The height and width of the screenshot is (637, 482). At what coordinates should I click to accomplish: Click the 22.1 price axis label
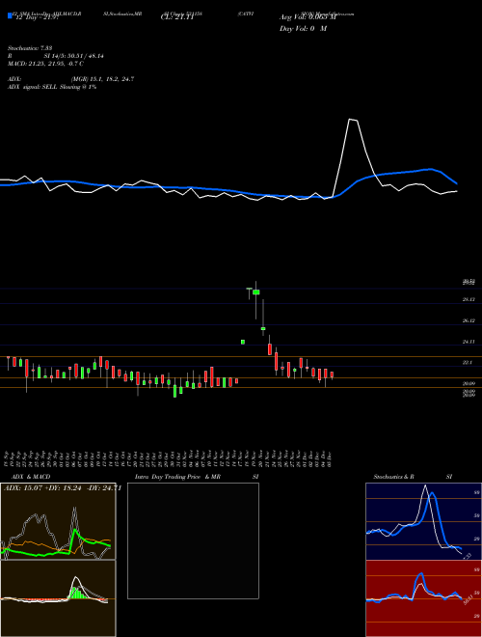(468, 362)
